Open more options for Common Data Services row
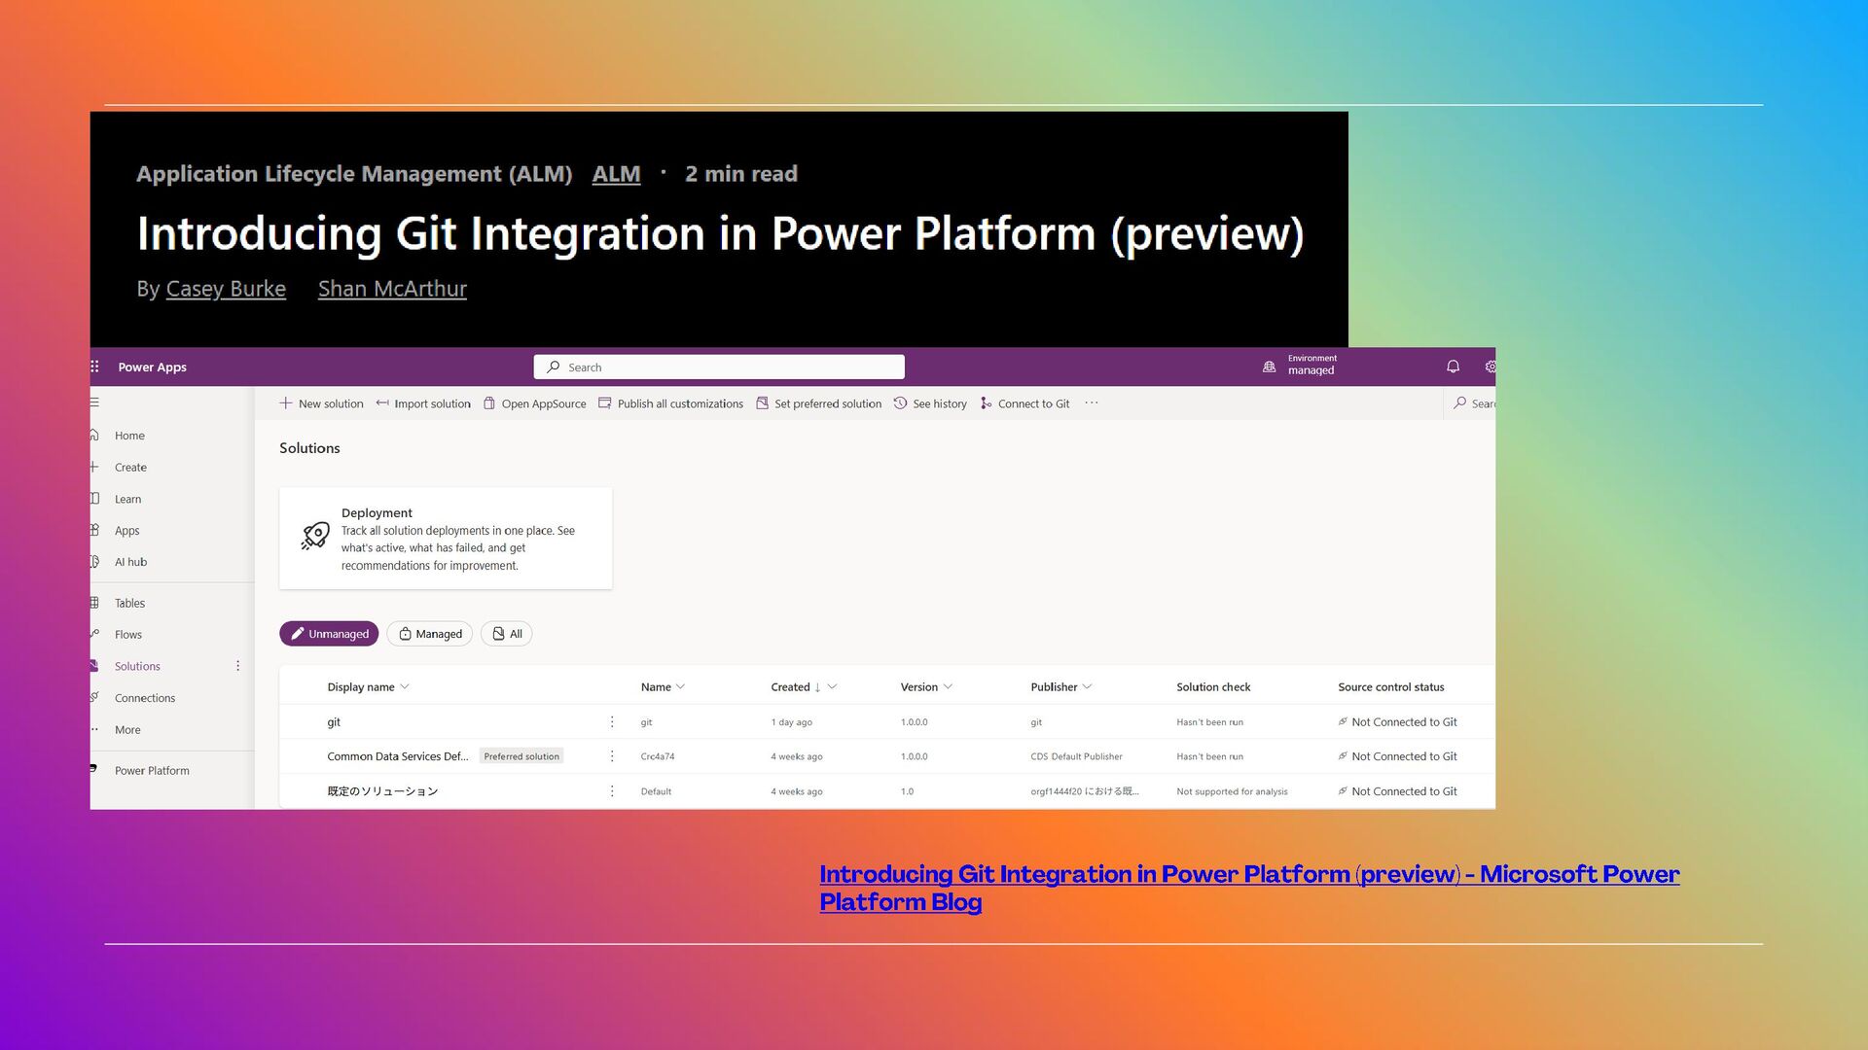 click(612, 755)
